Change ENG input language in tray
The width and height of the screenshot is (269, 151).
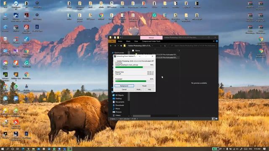tap(251, 149)
